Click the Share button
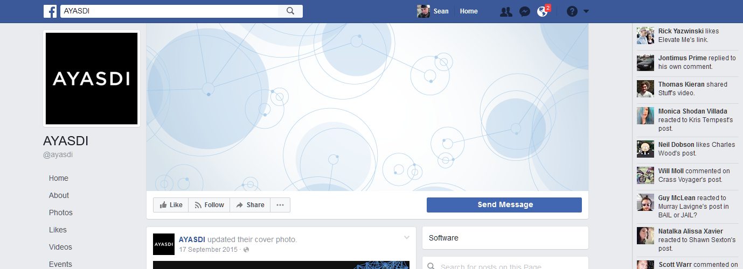The width and height of the screenshot is (743, 269). click(250, 205)
